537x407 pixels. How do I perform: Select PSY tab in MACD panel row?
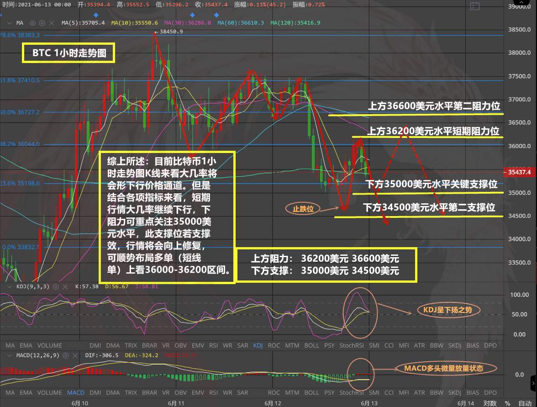pos(329,393)
